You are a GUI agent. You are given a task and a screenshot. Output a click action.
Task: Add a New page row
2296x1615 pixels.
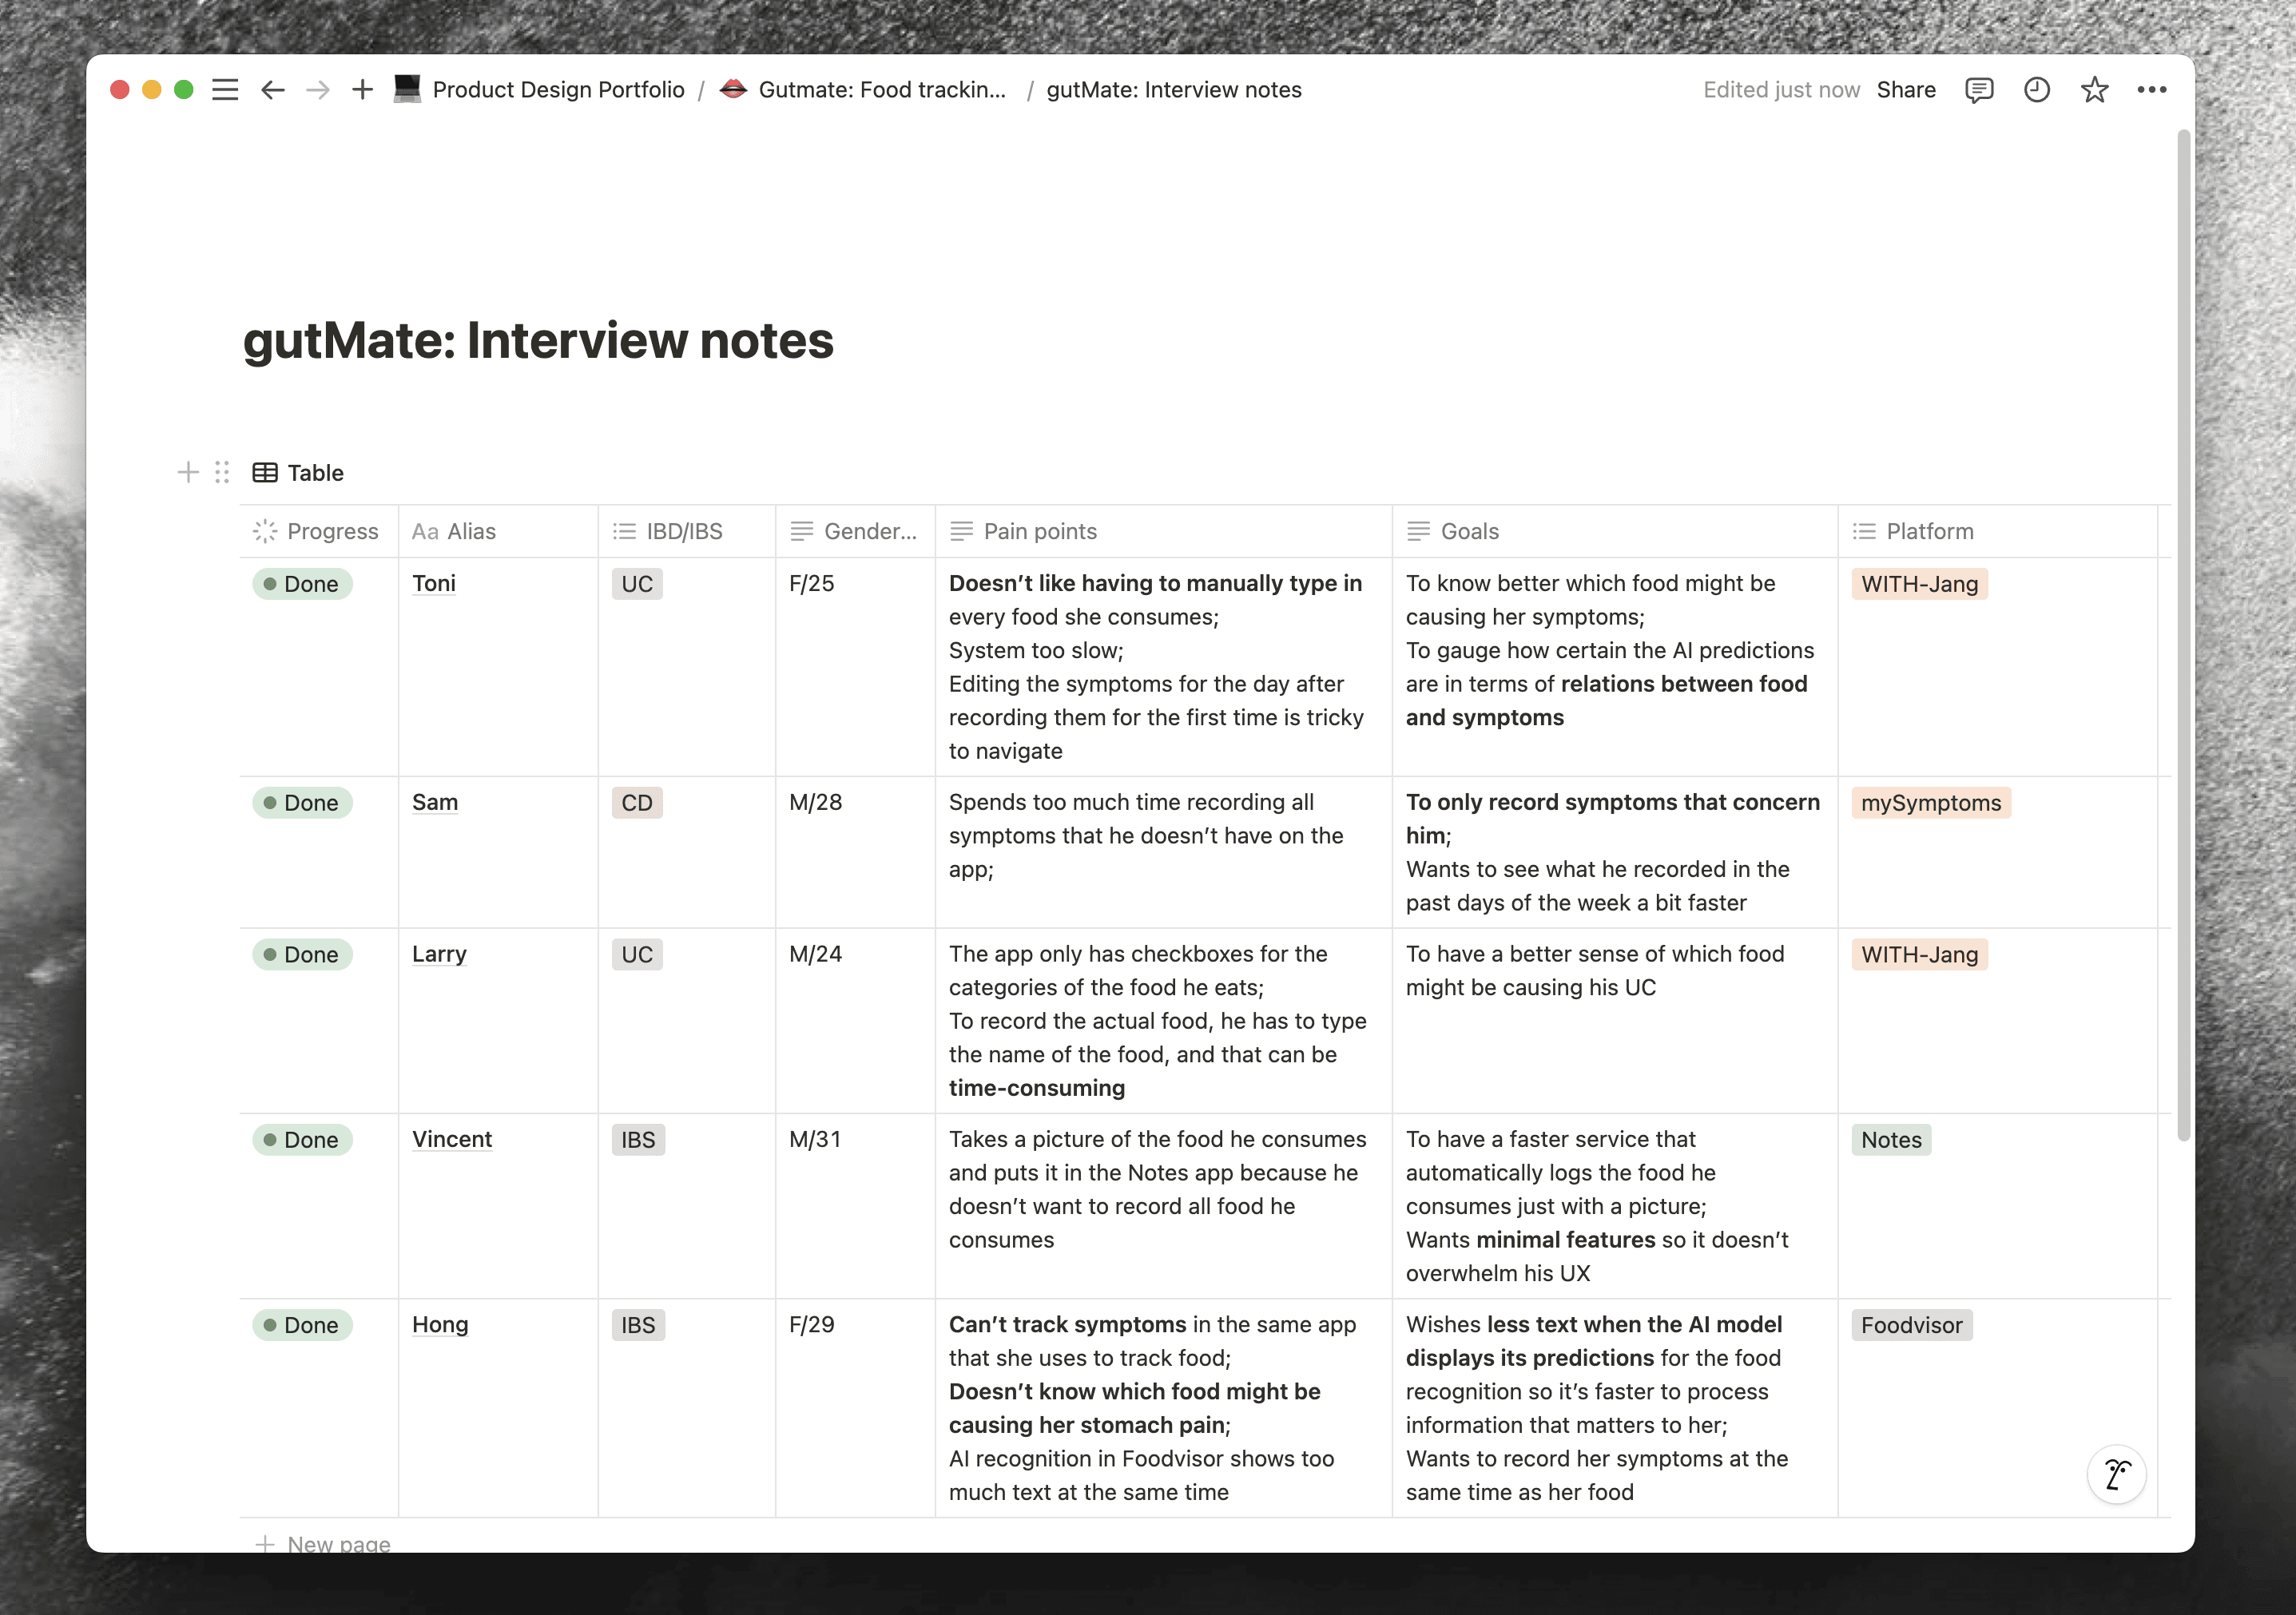[x=323, y=1543]
